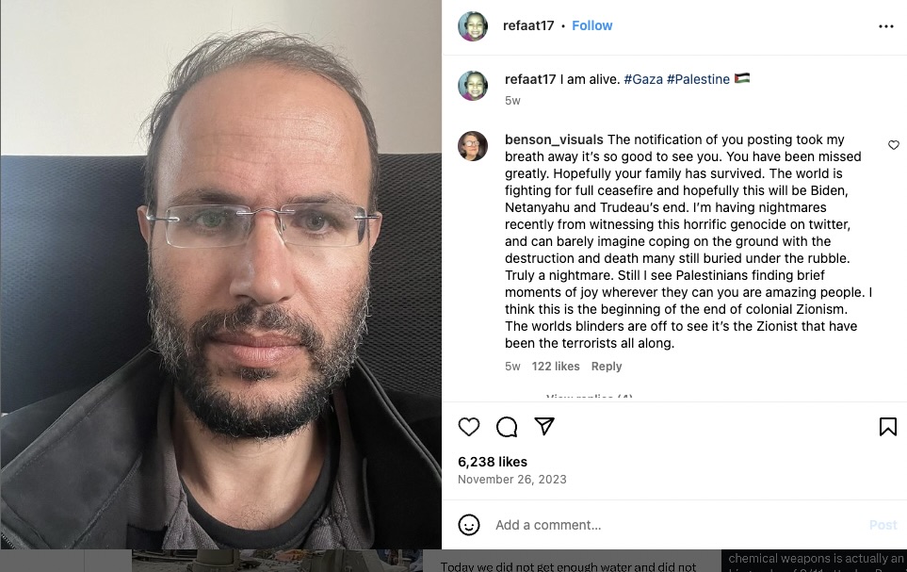Click refaat17 avatar beside caption
Screen dimensions: 907x572
(473, 86)
